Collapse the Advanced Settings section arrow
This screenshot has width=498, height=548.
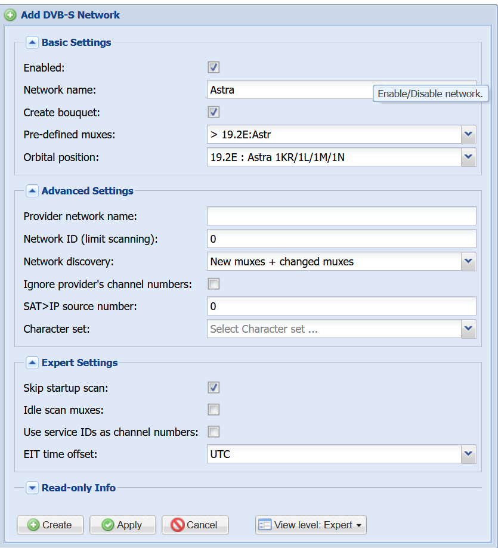point(32,191)
